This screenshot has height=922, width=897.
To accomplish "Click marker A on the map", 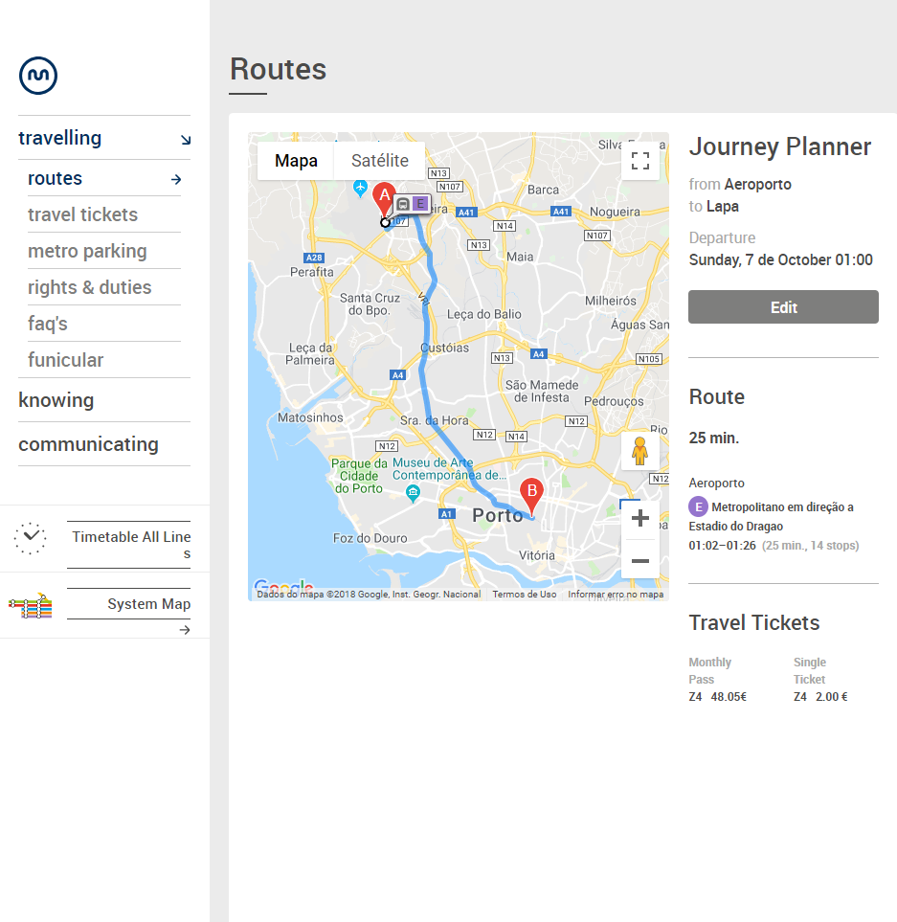I will pyautogui.click(x=385, y=199).
